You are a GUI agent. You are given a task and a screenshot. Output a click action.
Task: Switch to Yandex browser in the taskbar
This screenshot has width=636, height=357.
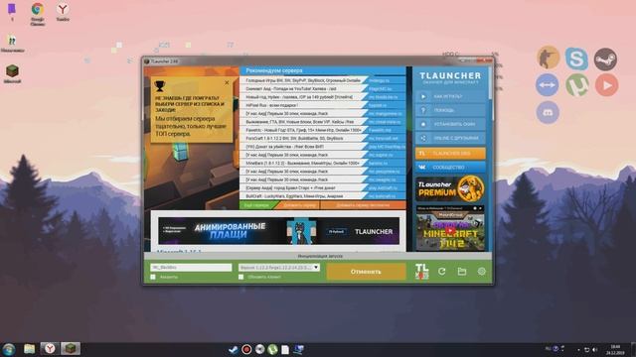[50, 348]
